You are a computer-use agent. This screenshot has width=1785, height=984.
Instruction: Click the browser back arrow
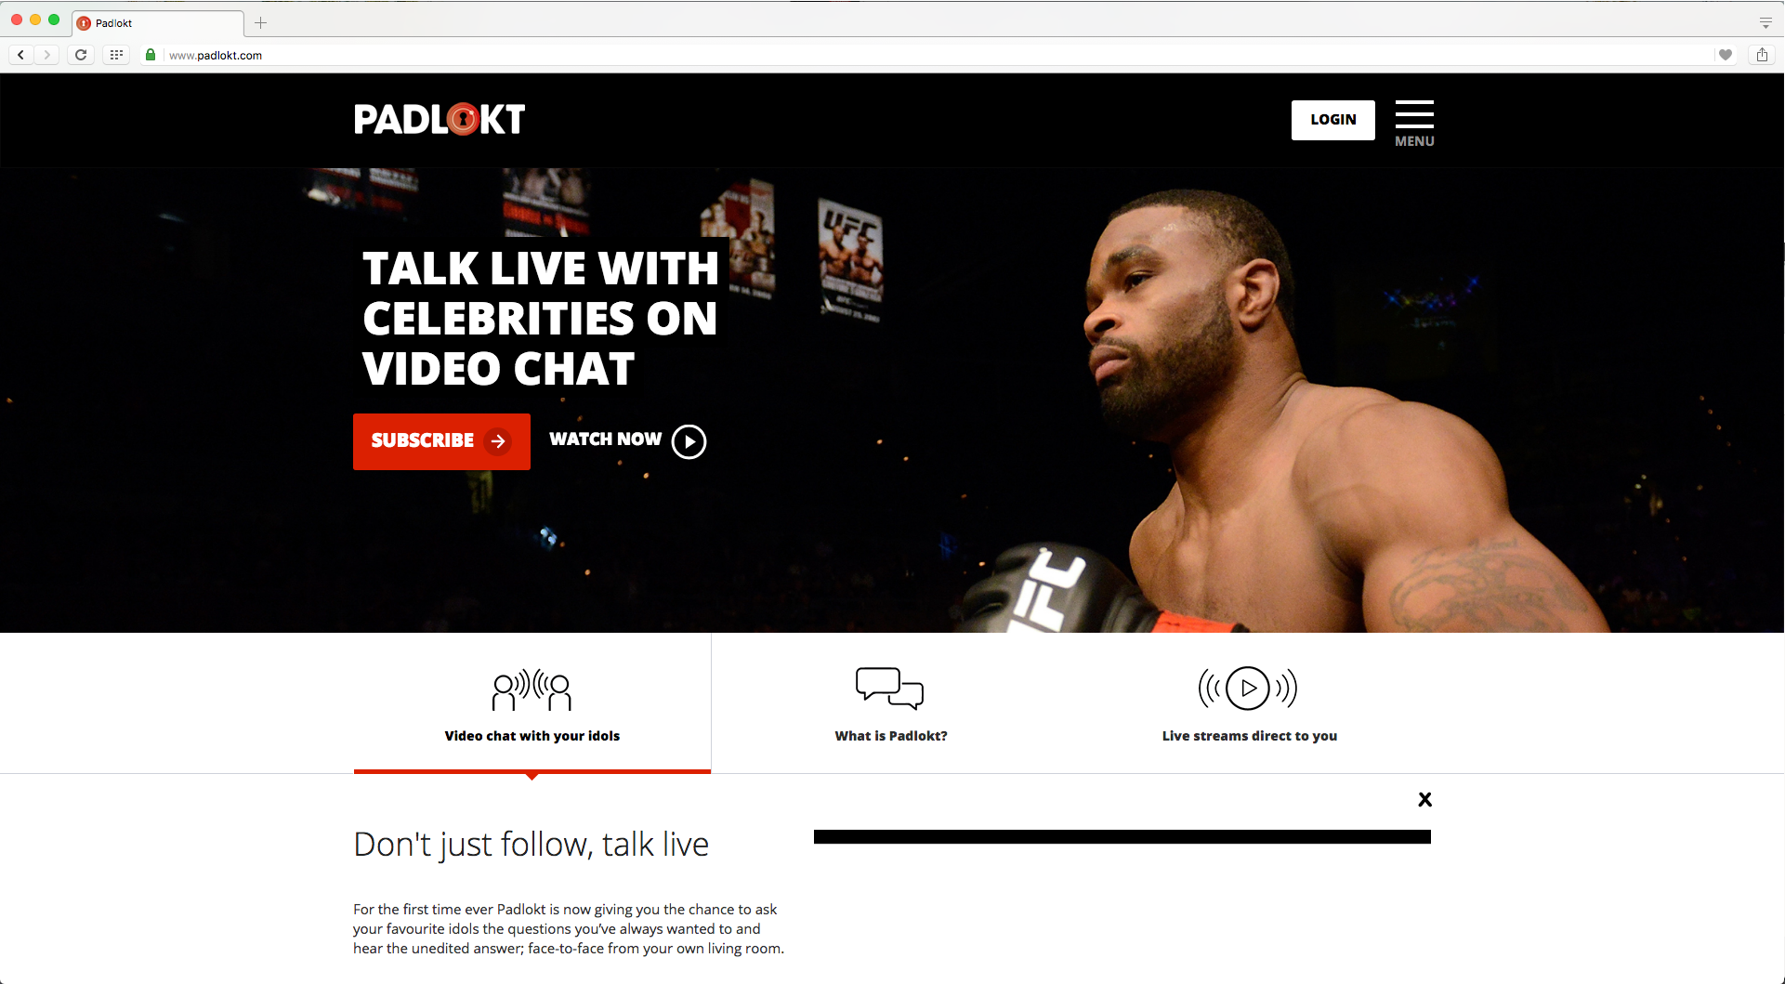click(x=21, y=55)
